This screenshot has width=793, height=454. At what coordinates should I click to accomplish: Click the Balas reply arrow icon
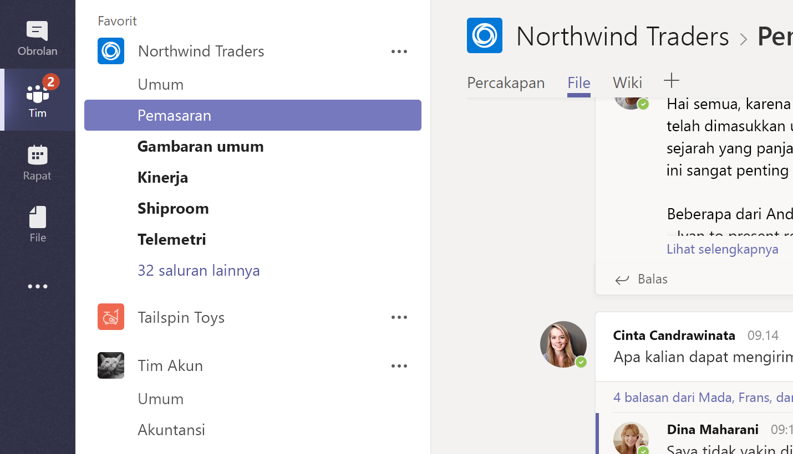(x=622, y=280)
